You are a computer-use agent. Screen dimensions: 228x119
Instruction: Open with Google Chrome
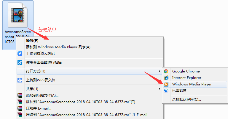(186, 71)
